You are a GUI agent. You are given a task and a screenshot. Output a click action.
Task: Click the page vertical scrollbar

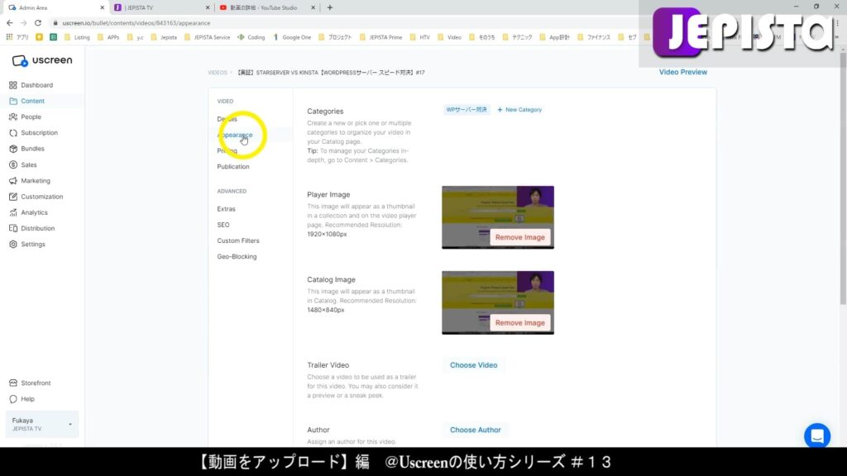(843, 178)
